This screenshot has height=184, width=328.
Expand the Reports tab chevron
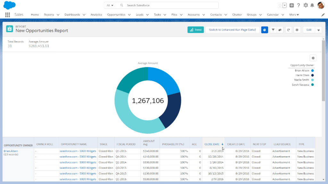tap(58, 15)
